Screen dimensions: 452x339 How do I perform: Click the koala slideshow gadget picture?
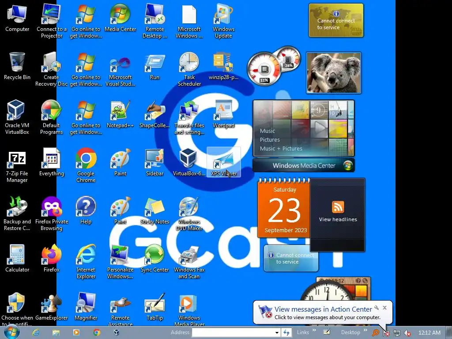point(334,73)
